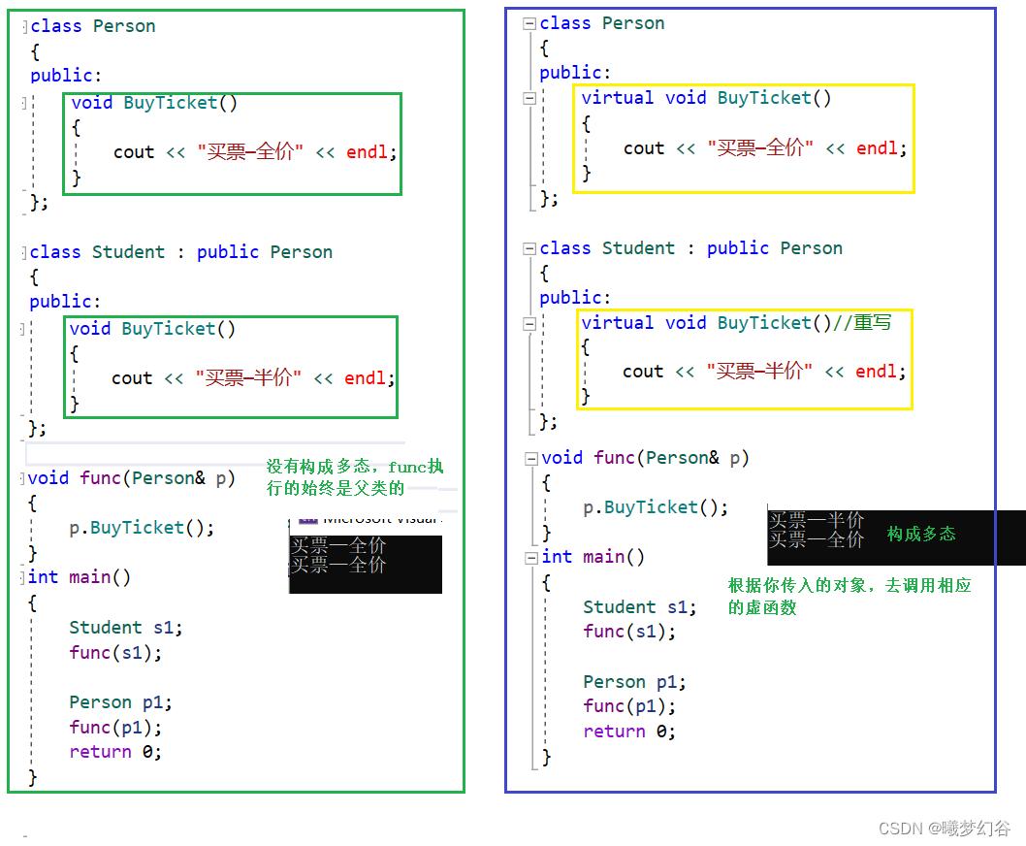Collapse class Student in the virtual version
The image size is (1026, 846).
529,248
